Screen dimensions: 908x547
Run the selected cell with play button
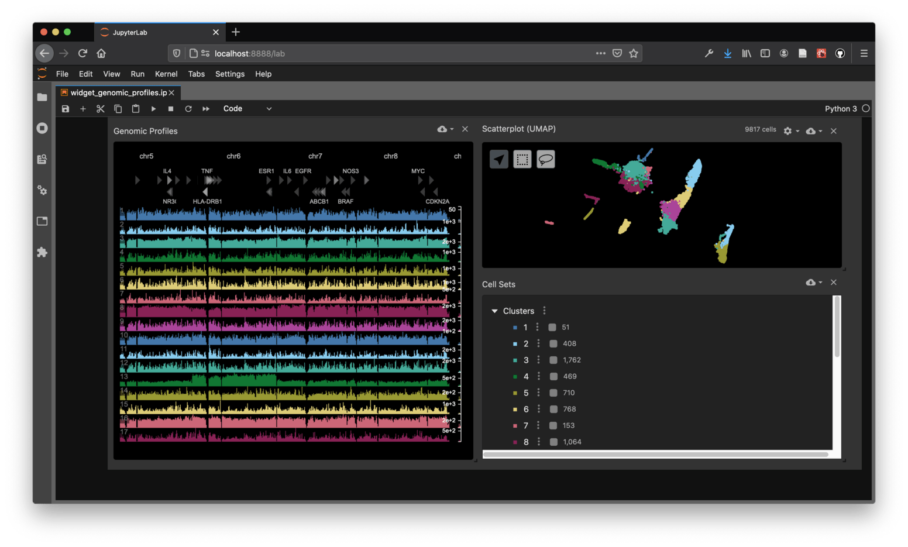click(x=153, y=109)
